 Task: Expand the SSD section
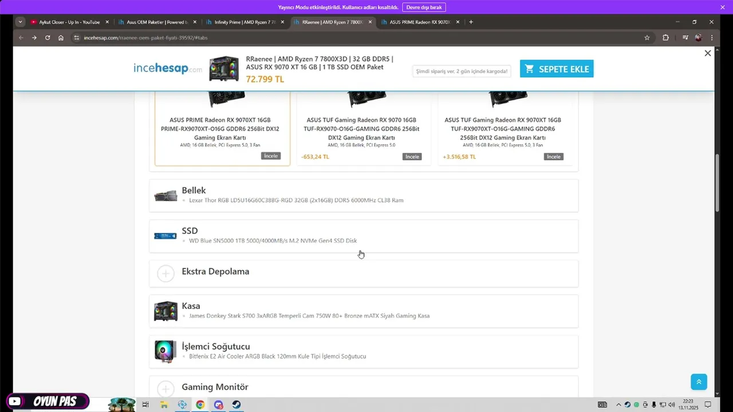(x=364, y=236)
